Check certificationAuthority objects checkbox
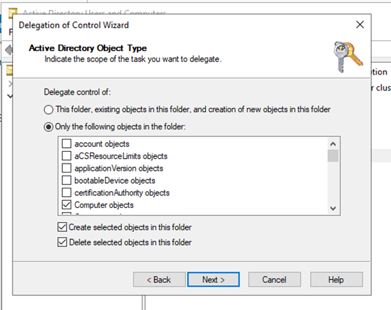Viewport: 391px width, 310px height. 66,193
